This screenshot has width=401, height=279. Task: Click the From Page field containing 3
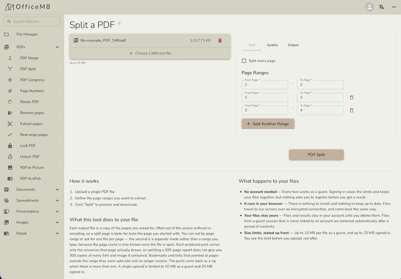[x=265, y=110]
